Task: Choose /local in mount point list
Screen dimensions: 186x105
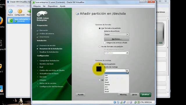Action: pyautogui.click(x=117, y=92)
